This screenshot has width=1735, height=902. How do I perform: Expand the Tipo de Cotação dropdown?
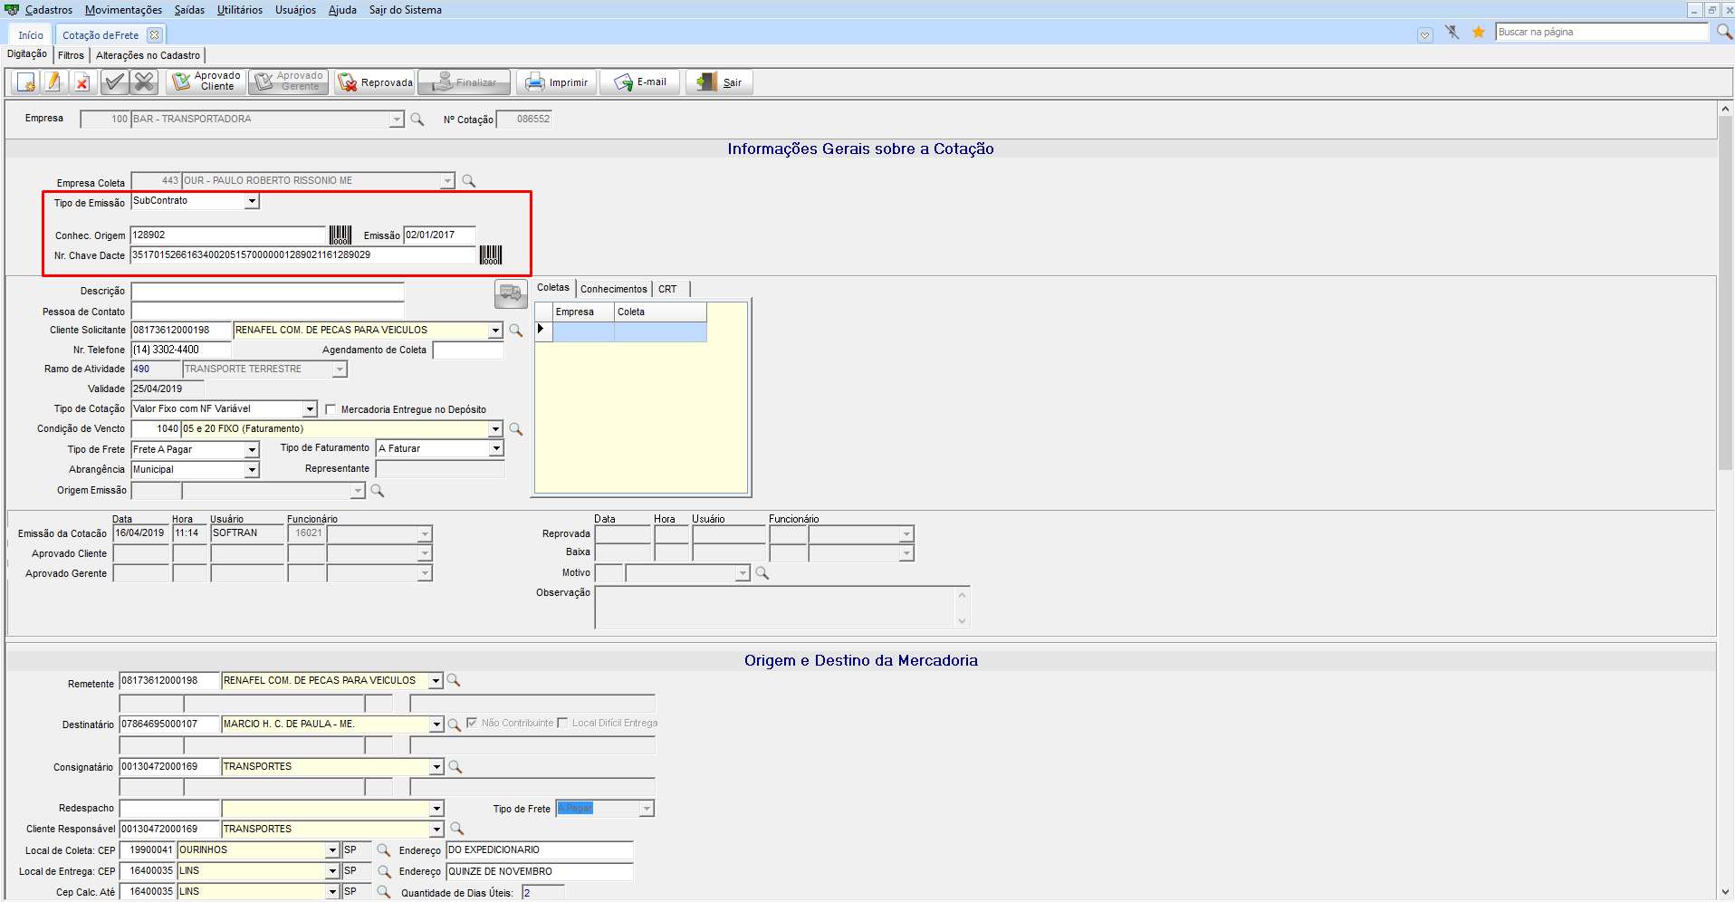click(310, 409)
